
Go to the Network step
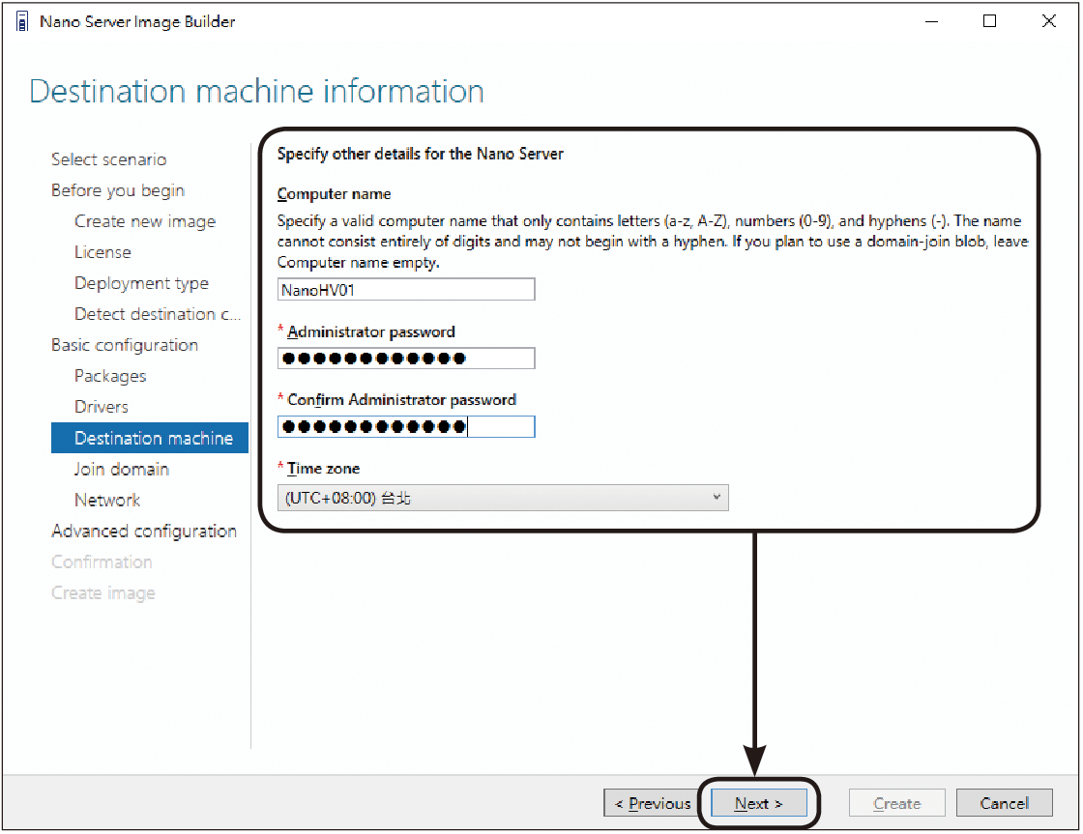click(107, 500)
